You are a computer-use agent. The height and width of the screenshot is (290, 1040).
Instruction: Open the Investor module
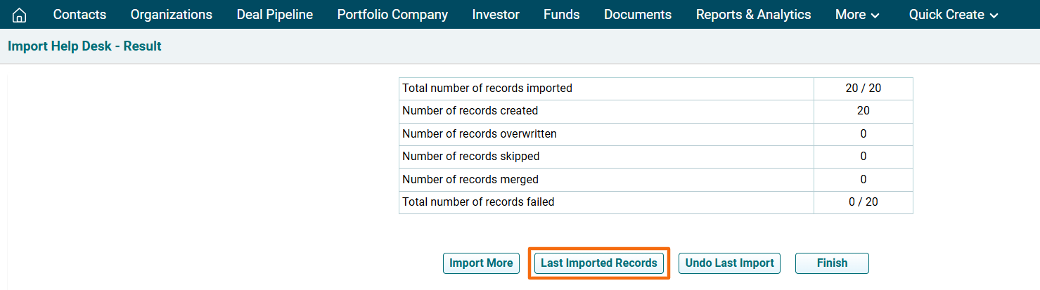[x=496, y=15]
